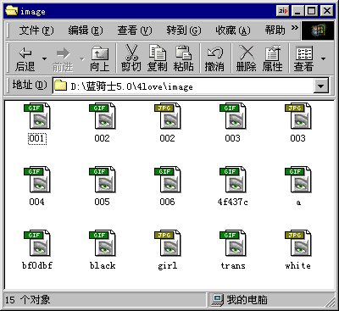Select the trans GIF file icon
339x311 pixels.
point(233,243)
